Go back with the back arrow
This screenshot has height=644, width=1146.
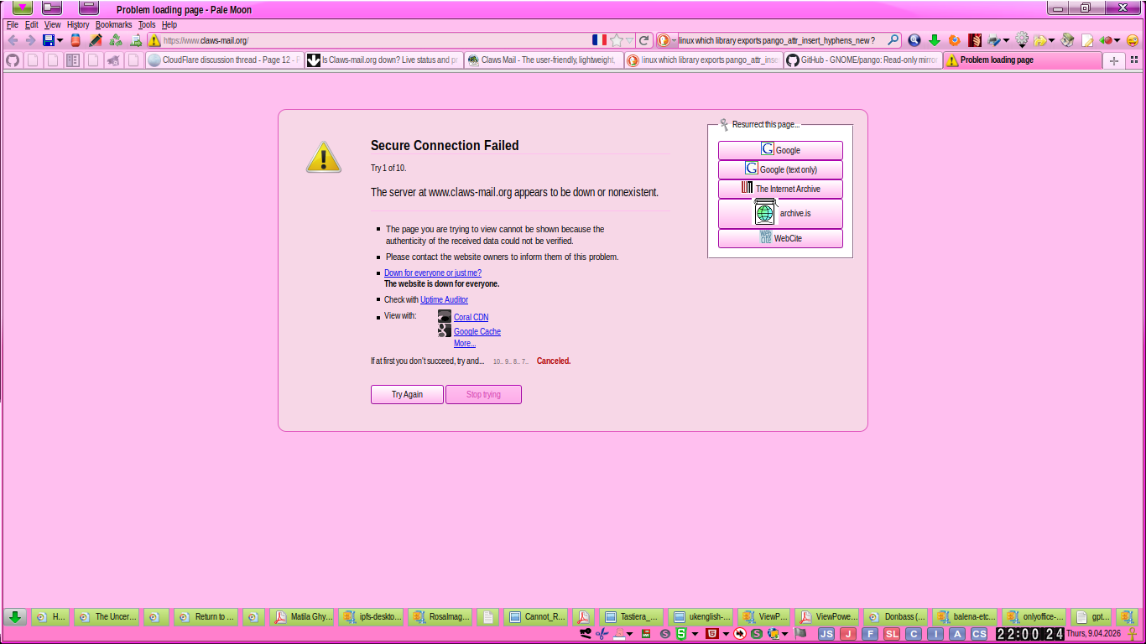tap(13, 40)
